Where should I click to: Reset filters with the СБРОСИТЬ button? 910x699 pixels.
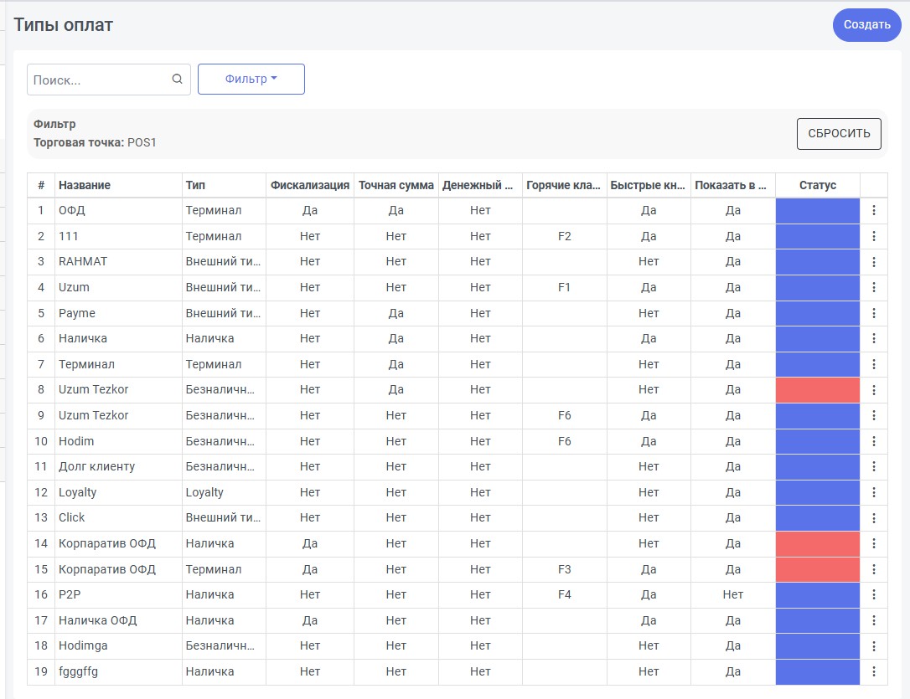(839, 134)
